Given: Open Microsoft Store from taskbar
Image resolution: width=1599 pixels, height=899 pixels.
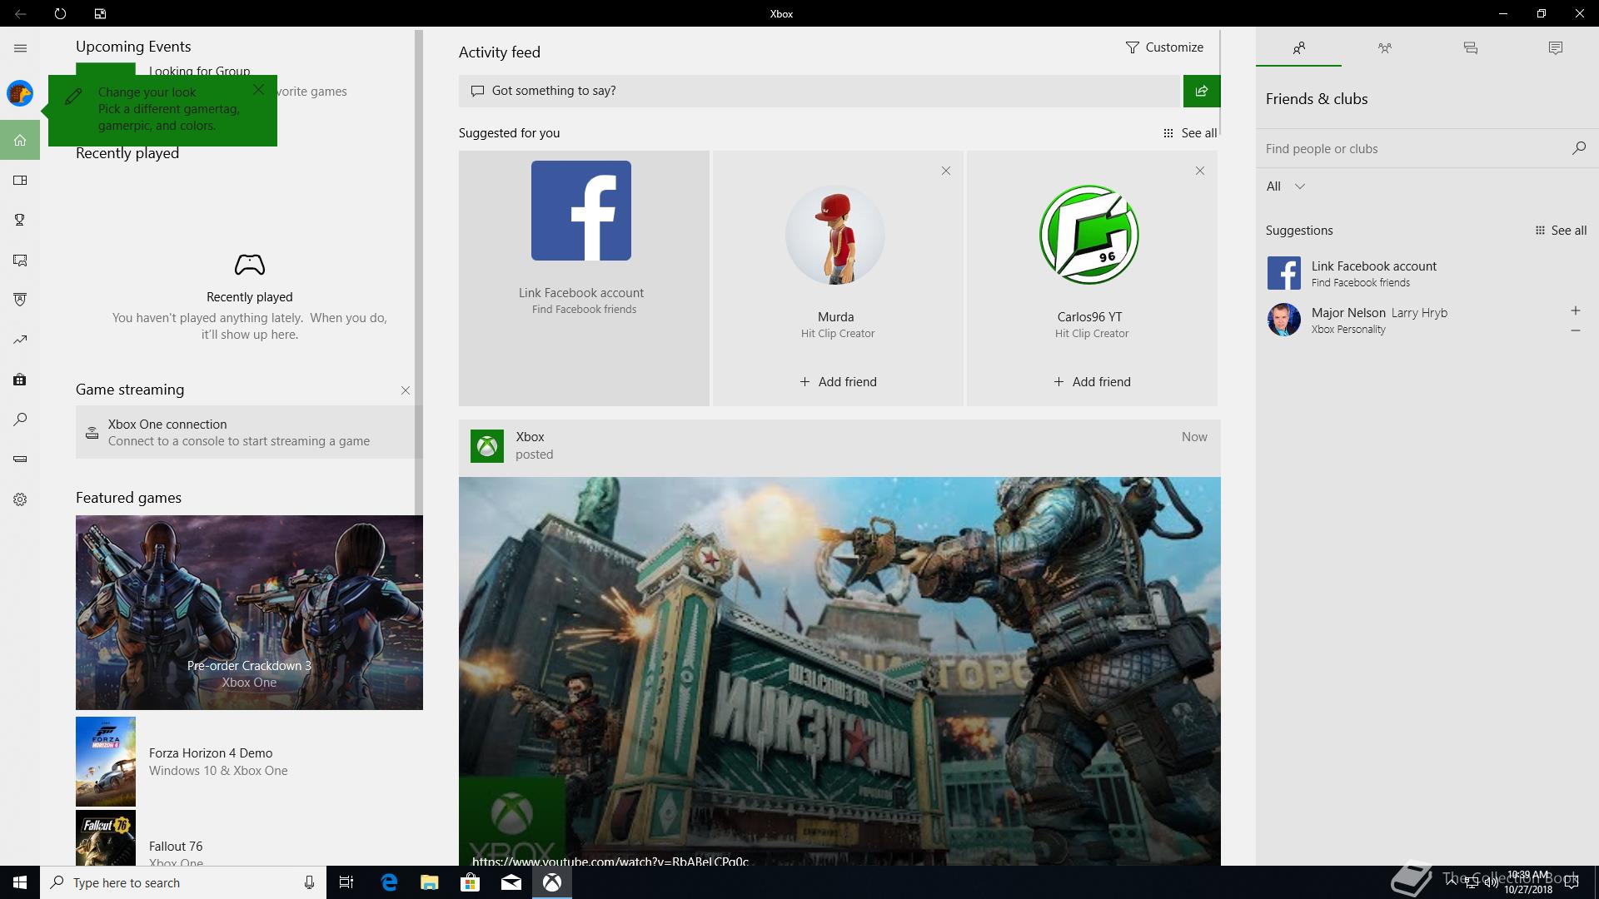Looking at the screenshot, I should (470, 882).
